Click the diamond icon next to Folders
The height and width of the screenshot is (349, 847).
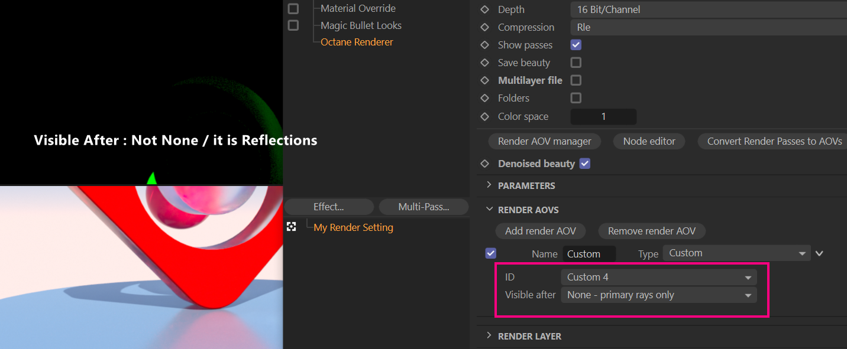[485, 98]
